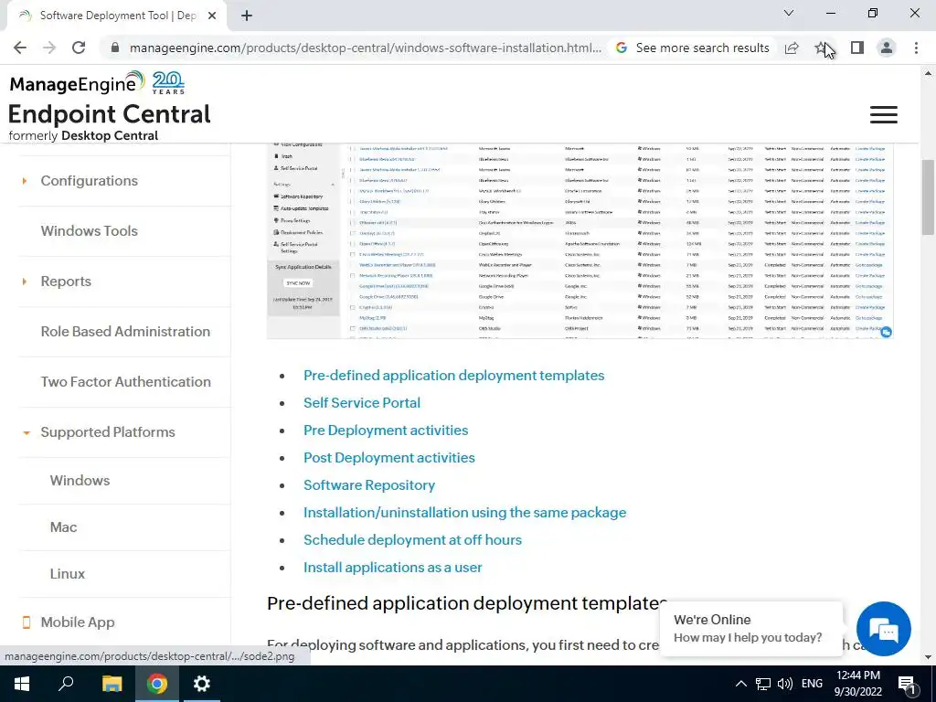Open Schedule deployment at off hours link
Viewport: 936px width, 702px height.
[x=412, y=540]
